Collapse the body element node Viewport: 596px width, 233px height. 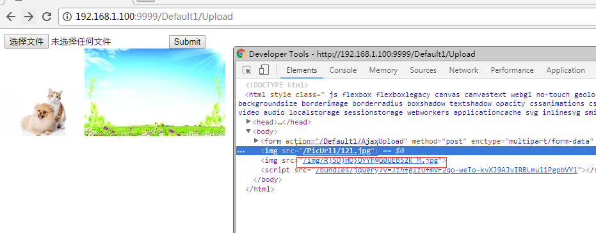point(248,132)
